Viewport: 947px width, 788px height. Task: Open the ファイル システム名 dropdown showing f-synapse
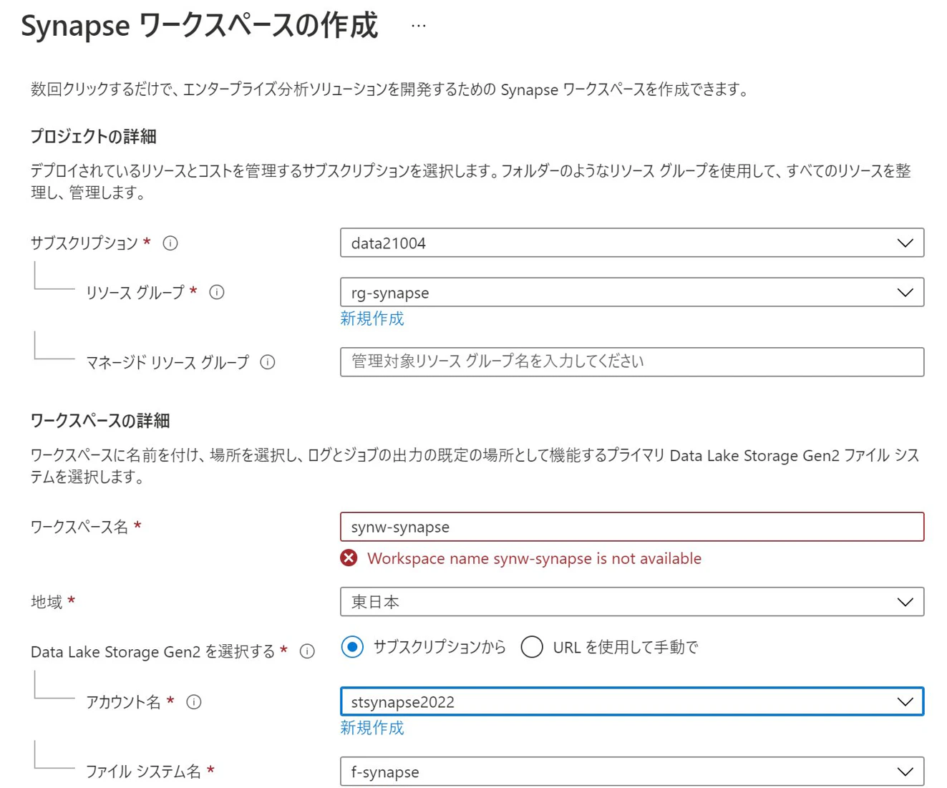click(x=632, y=772)
